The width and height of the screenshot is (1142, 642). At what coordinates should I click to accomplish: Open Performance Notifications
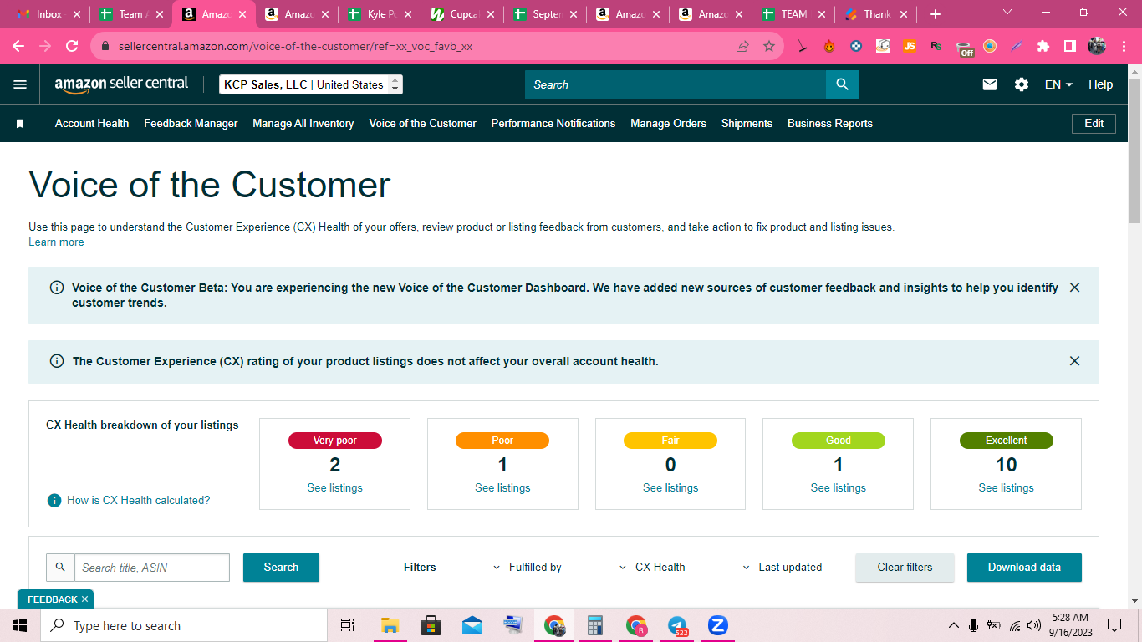(553, 124)
